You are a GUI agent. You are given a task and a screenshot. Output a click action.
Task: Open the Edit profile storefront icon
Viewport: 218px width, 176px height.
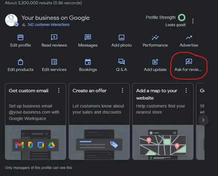[21, 37]
